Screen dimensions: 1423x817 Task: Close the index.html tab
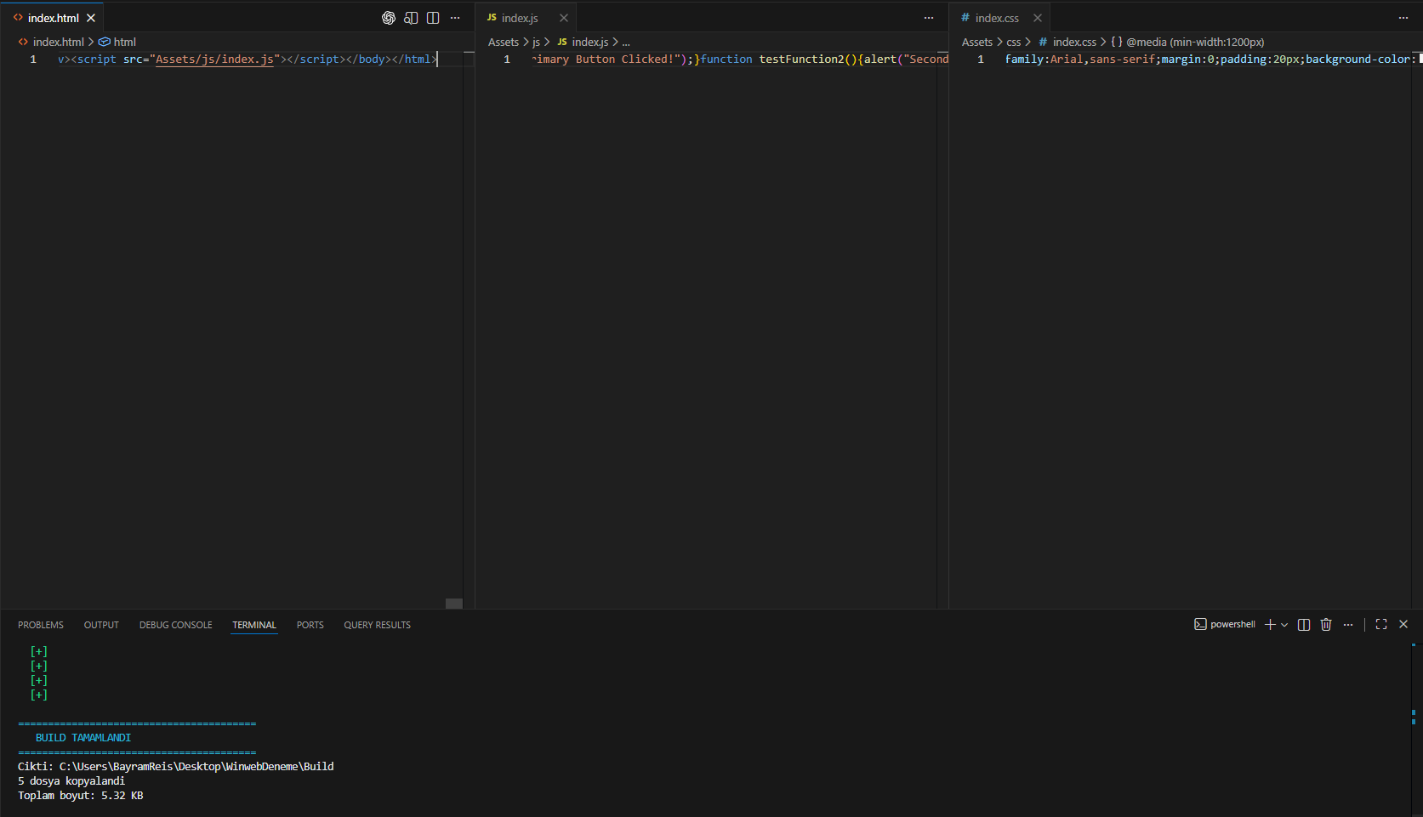[91, 18]
